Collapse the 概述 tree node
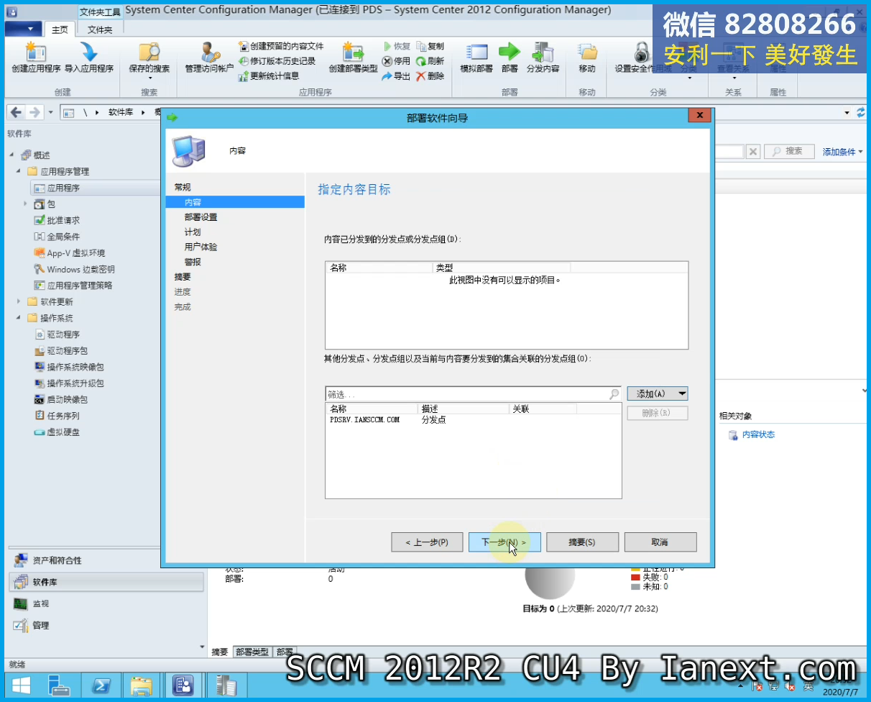The width and height of the screenshot is (871, 702). [12, 155]
